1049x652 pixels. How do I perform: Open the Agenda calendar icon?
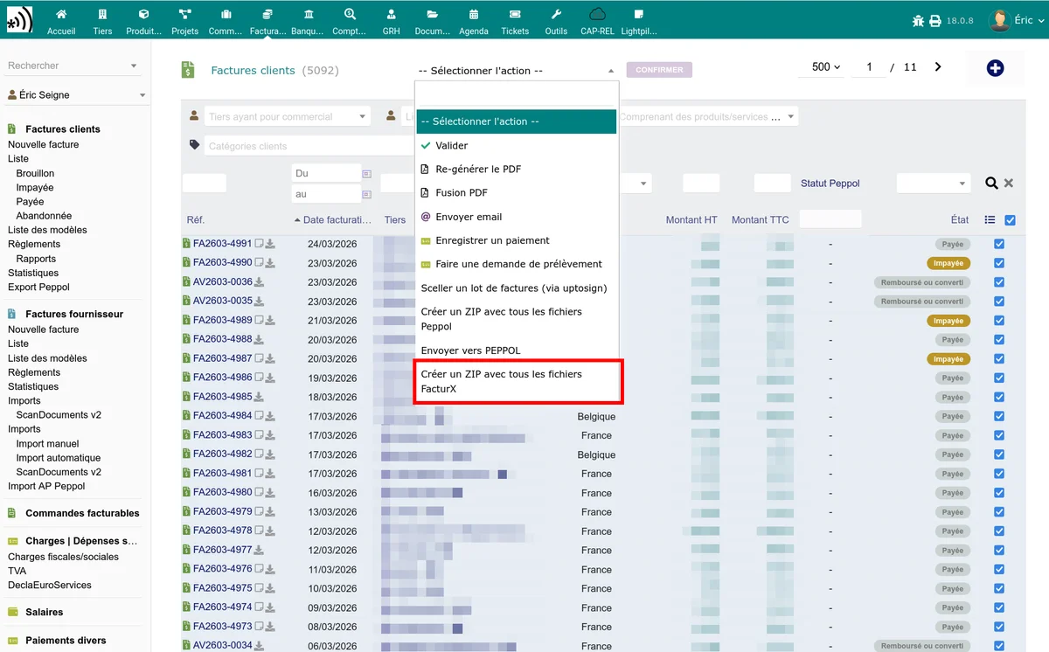tap(474, 15)
